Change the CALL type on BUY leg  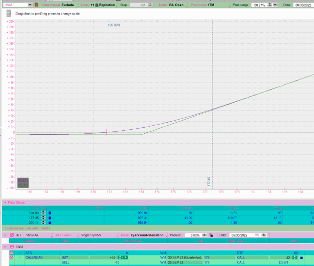click(252, 257)
